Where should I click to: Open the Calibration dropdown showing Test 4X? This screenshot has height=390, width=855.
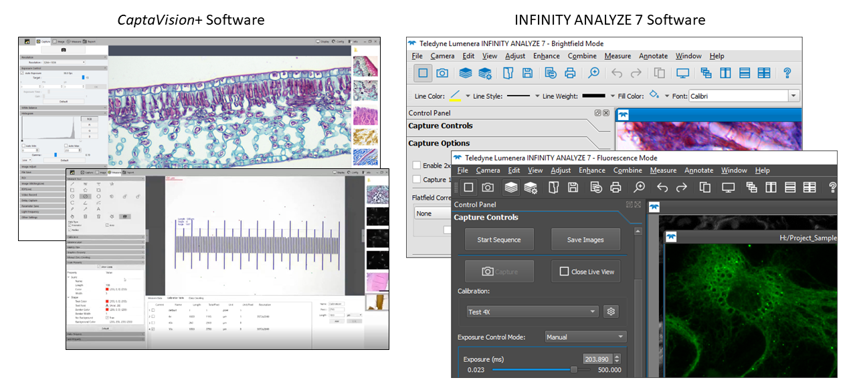(533, 311)
